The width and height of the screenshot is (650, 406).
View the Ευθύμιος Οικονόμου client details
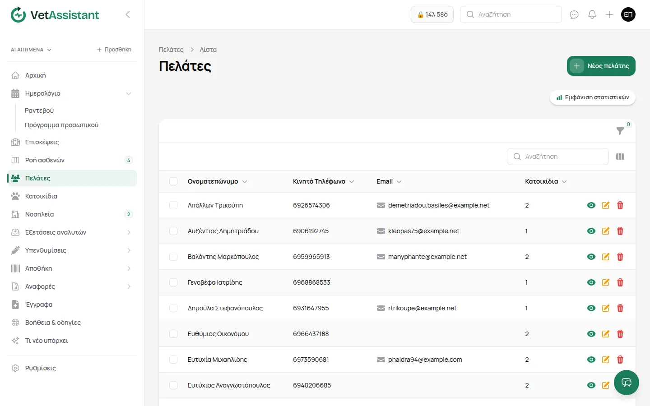point(591,334)
